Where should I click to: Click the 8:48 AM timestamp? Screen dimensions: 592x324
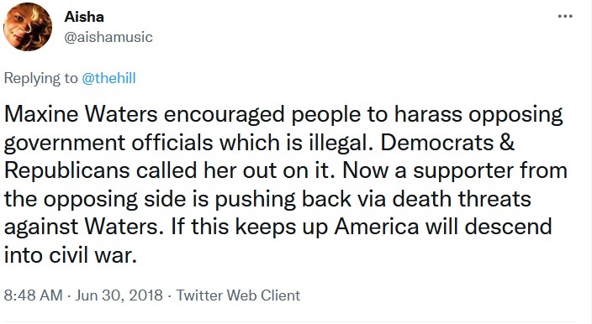point(34,295)
